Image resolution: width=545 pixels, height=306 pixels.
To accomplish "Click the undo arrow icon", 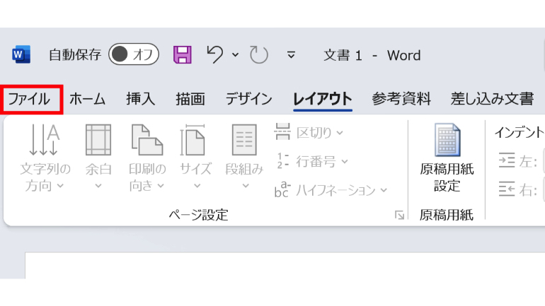I will (x=214, y=54).
